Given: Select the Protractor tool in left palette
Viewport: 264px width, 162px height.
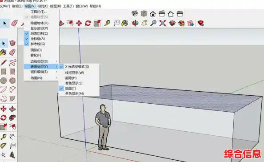Looking at the screenshot, I should pyautogui.click(x=4, y=146).
